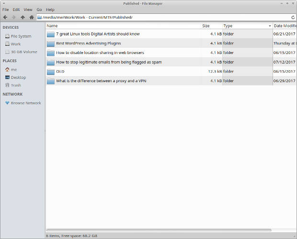Click the forward arrow navigation icon
The height and width of the screenshot is (239, 297).
point(13,17)
